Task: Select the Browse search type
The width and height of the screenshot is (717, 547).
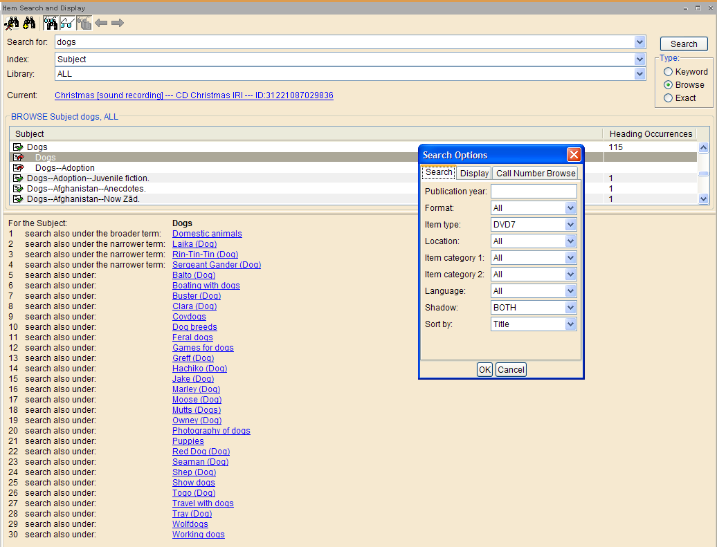Action: pyautogui.click(x=668, y=85)
